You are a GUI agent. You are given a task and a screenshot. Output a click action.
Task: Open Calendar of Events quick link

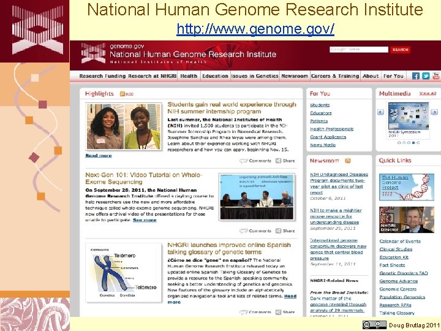point(399,242)
